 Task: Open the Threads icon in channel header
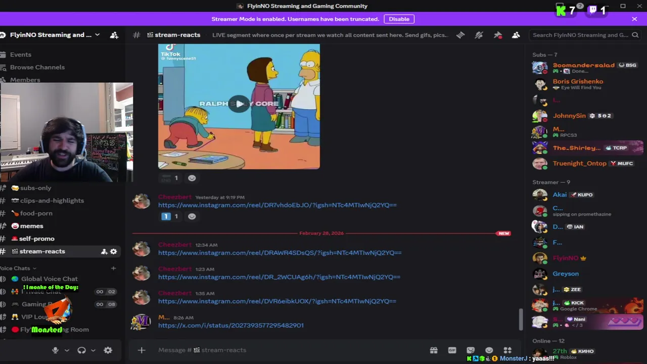pos(460,35)
